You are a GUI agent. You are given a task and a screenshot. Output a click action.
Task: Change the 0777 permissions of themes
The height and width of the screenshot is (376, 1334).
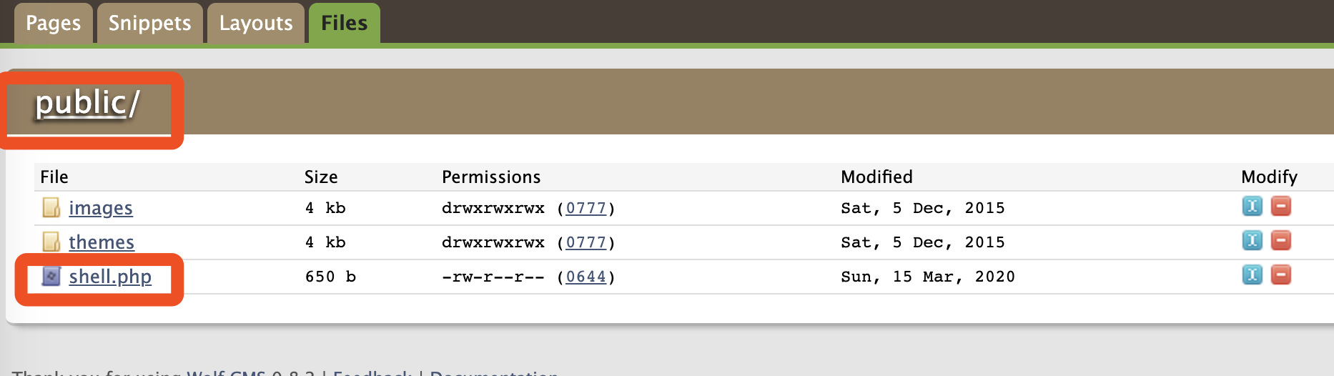[586, 242]
